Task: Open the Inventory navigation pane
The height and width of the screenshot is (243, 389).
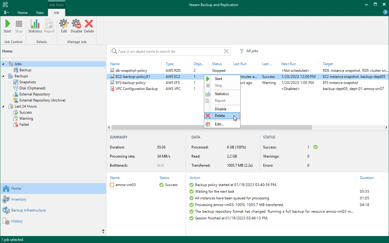Action: point(53,199)
